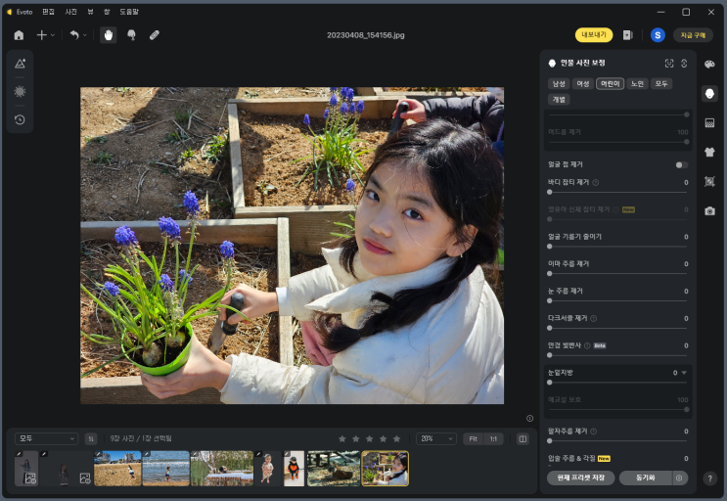This screenshot has height=501, width=727.
Task: Open the blue S account avatar
Action: [658, 35]
